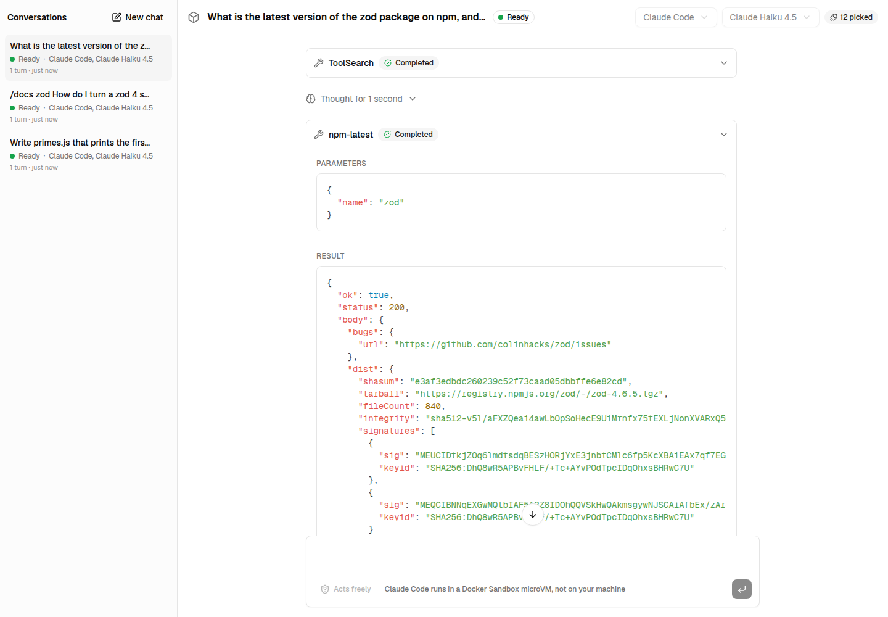Click the Completed check icon on npm-latest
The width and height of the screenshot is (888, 617).
(x=387, y=135)
